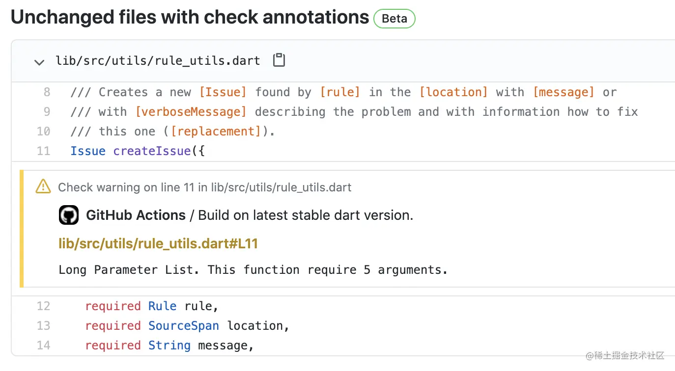This screenshot has width=675, height=371.
Task: Open lib/src/utils/rule_utils.dart#L11 link
Action: (x=158, y=243)
